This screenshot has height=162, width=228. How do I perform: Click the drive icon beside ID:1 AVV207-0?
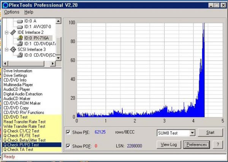(20, 27)
